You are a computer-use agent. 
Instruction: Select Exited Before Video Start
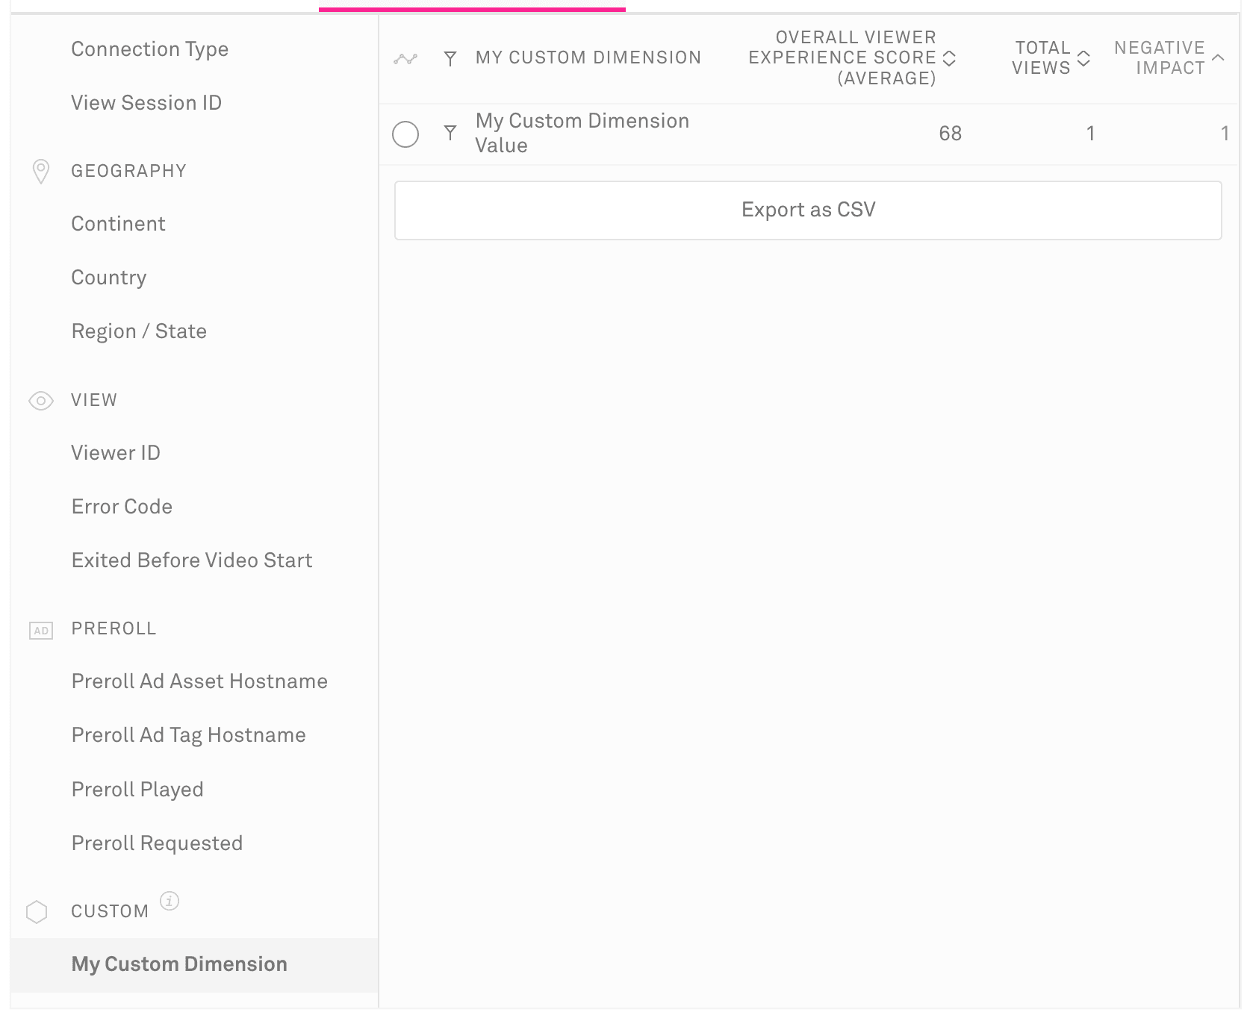click(x=192, y=561)
